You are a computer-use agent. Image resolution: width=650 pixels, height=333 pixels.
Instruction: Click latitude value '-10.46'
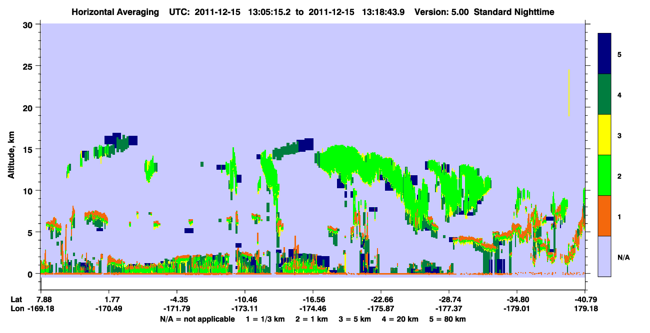tap(244, 300)
